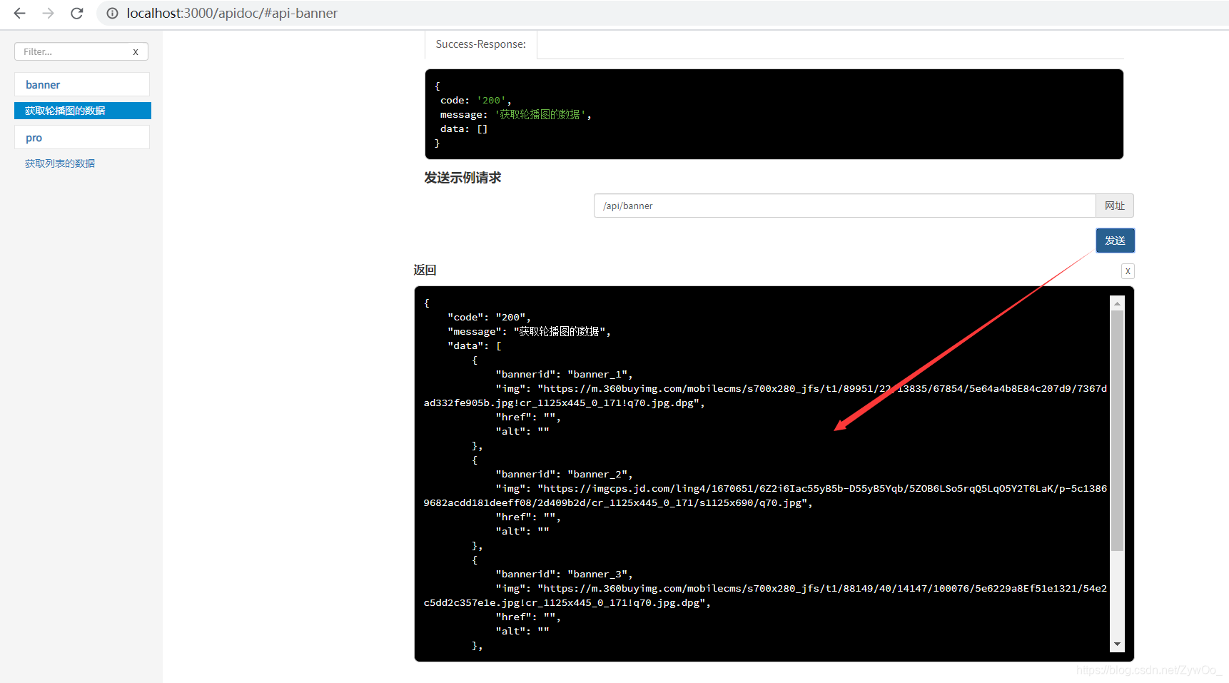Click "banner_2" value in the response

click(597, 474)
